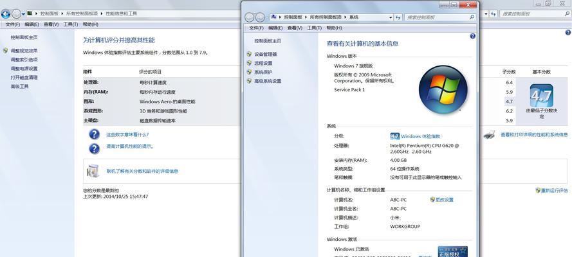Expand breadcrumb arrow before 系统 in address bar

tap(345, 17)
